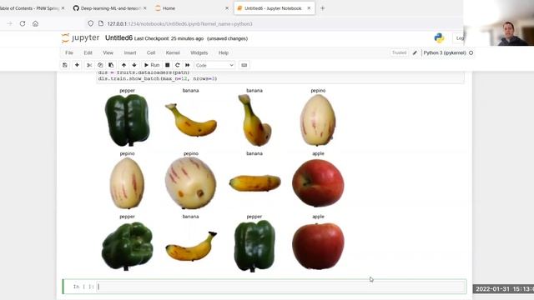Click the apple image in the bottom row

coord(318,246)
